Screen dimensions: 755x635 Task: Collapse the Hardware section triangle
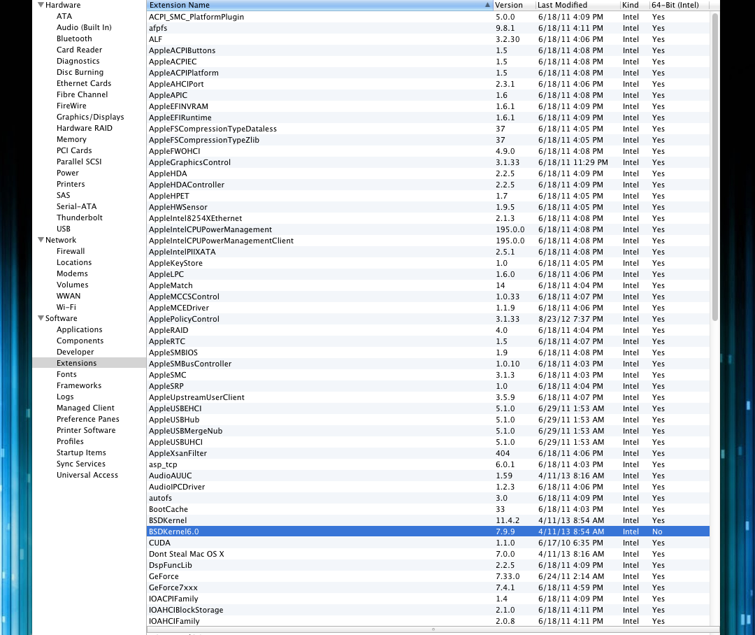click(x=41, y=5)
